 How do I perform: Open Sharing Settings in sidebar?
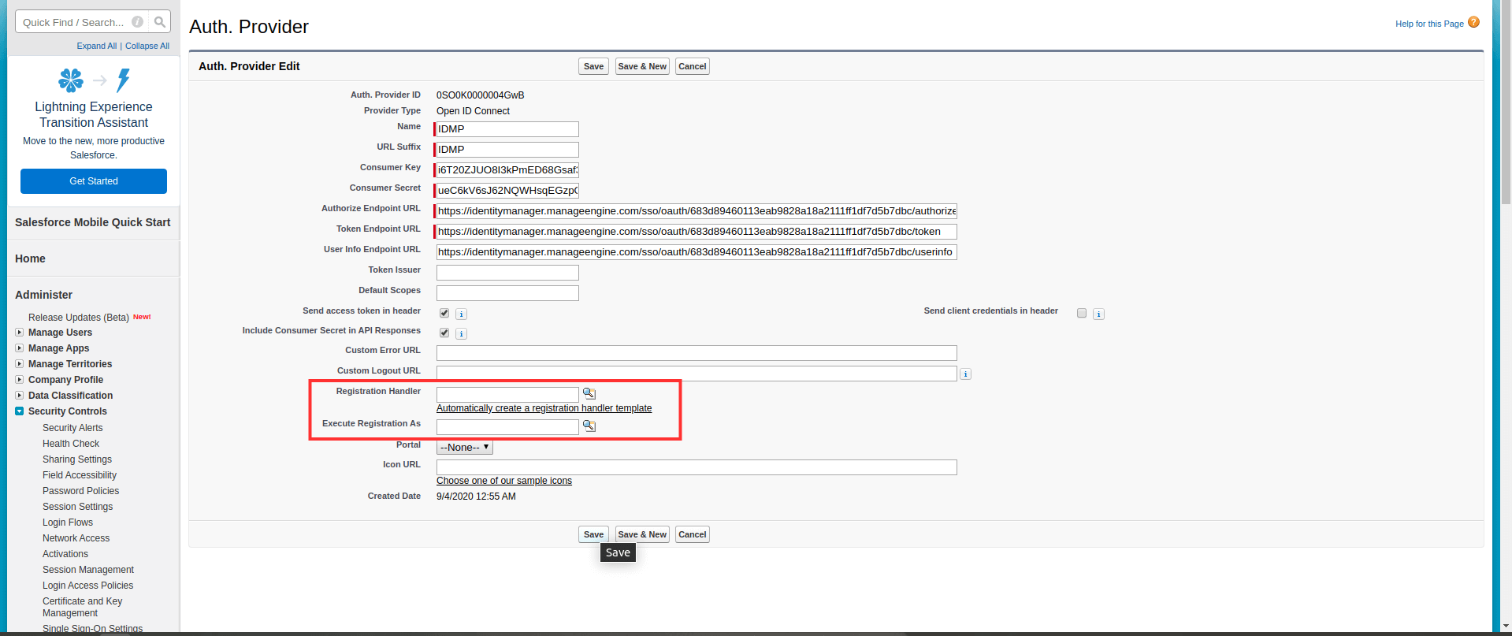77,459
